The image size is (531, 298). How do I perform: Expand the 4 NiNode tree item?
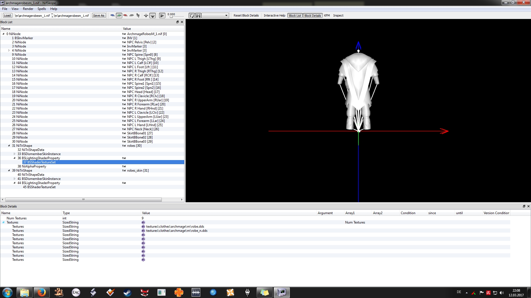point(9,50)
